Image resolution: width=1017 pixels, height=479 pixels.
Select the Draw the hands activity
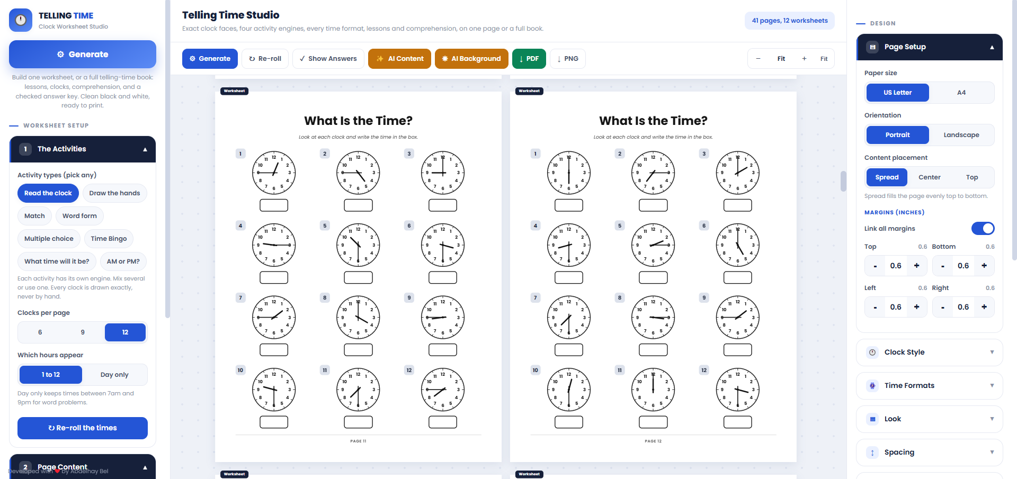pyautogui.click(x=114, y=193)
